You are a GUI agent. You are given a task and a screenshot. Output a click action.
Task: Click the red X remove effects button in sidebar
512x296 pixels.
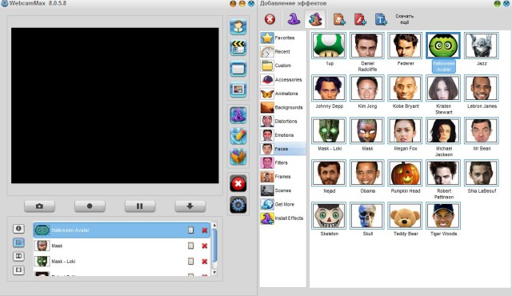[238, 183]
